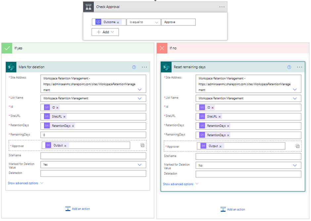Image resolution: width=311 pixels, height=221 pixels.
Task: Remove SiteURL token in Mark for deletion
Action: pos(64,117)
